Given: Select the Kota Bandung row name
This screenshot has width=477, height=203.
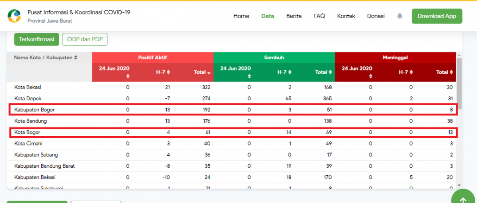Looking at the screenshot, I should (x=31, y=121).
